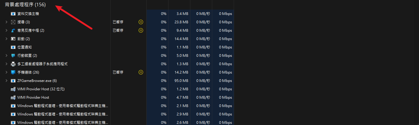Click the paused indicator for 手機連結
The width and height of the screenshot is (419, 125).
click(x=141, y=72)
